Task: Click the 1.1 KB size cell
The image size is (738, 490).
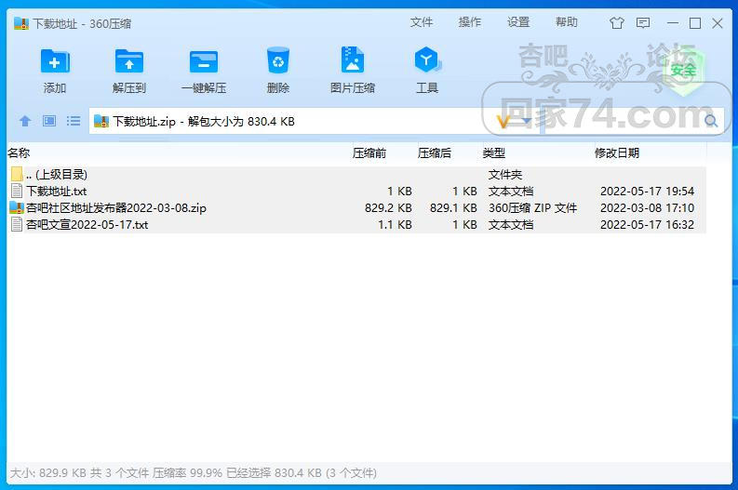Action: pyautogui.click(x=395, y=225)
